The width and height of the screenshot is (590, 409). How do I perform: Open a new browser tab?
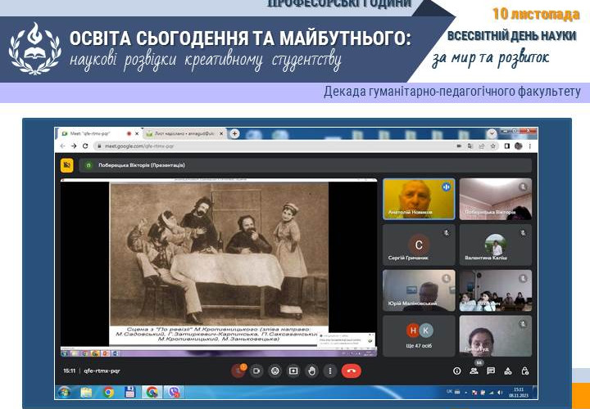pos(234,133)
